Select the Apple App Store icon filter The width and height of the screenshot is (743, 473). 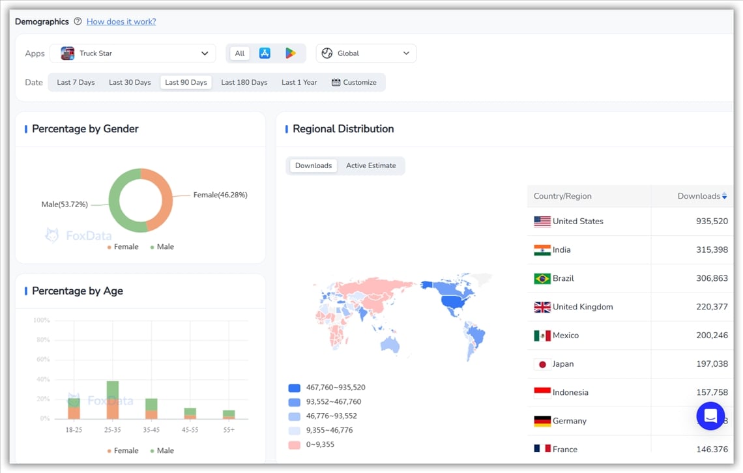click(x=265, y=53)
